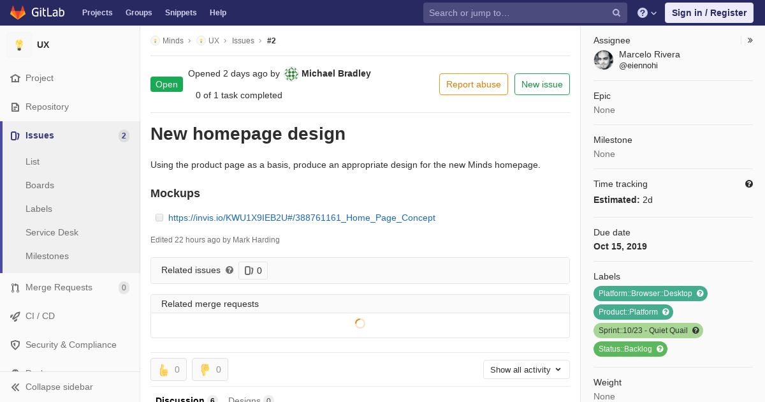Switch to the Discussion tab

coord(186,399)
